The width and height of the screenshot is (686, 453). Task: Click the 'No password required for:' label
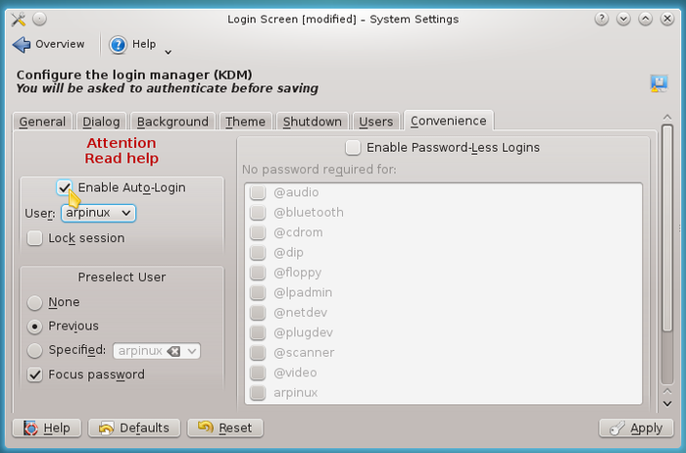coord(318,170)
